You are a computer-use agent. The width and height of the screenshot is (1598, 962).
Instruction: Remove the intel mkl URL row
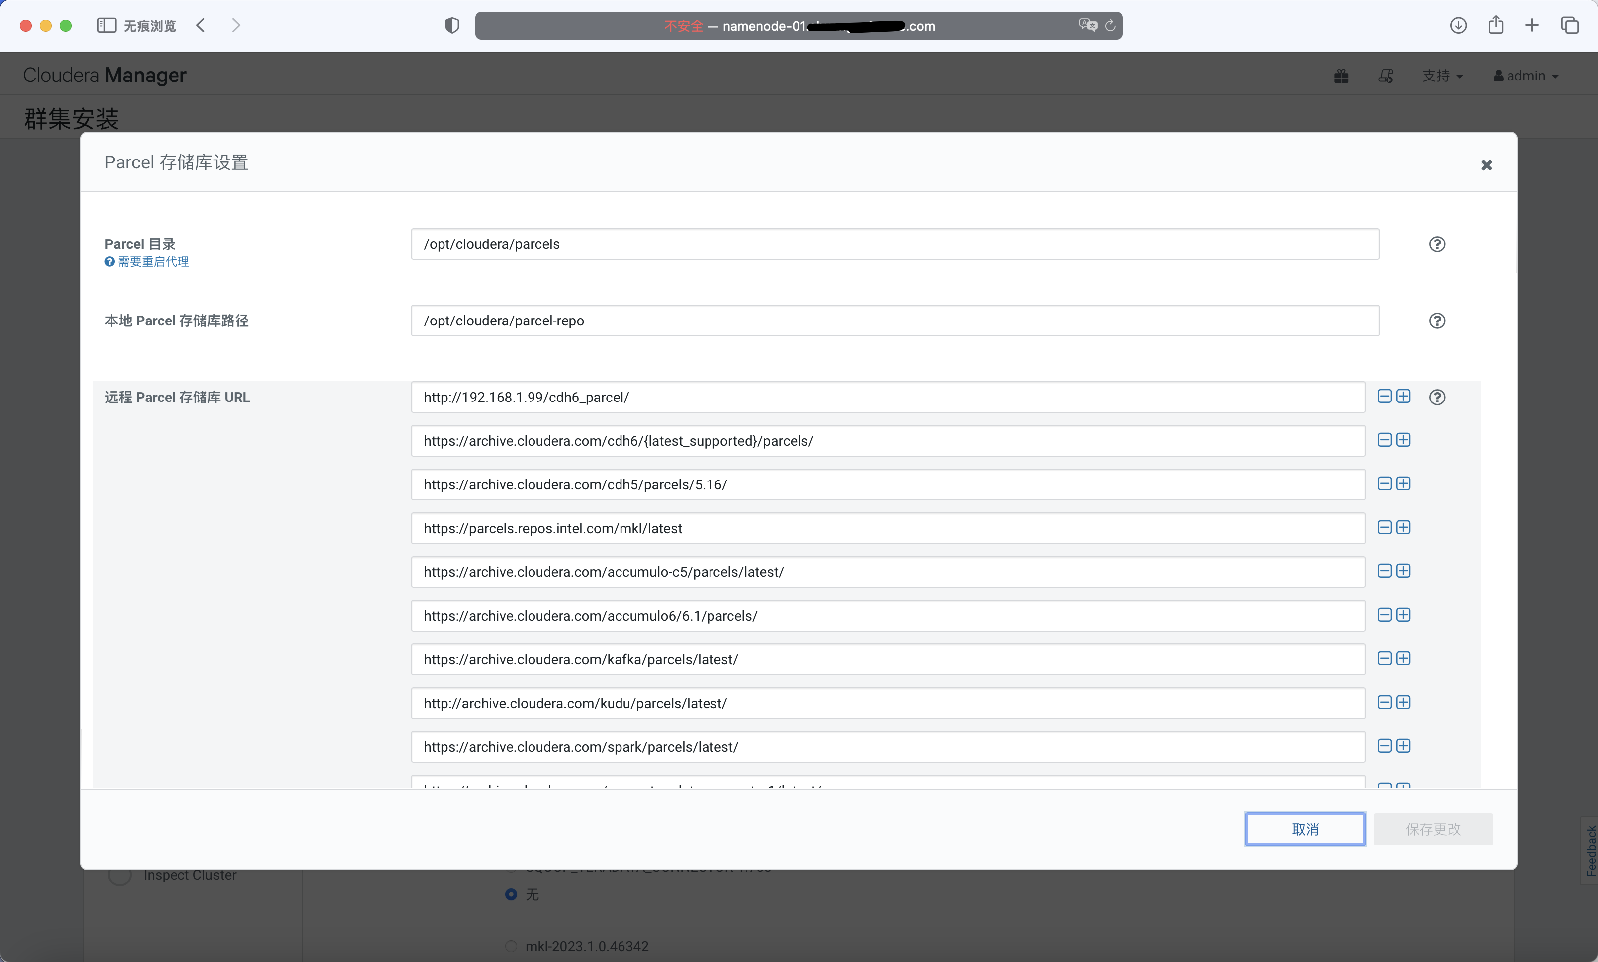coord(1384,528)
